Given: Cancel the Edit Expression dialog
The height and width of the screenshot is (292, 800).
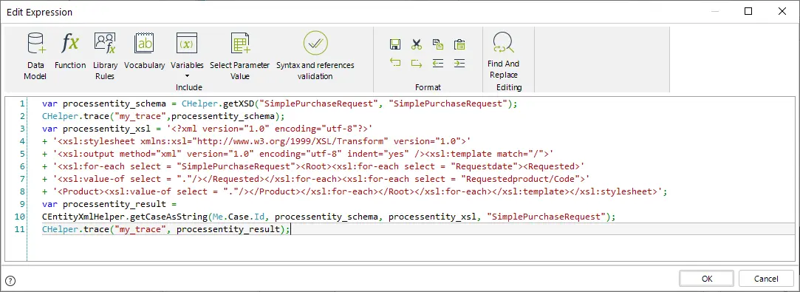Looking at the screenshot, I should (x=766, y=279).
